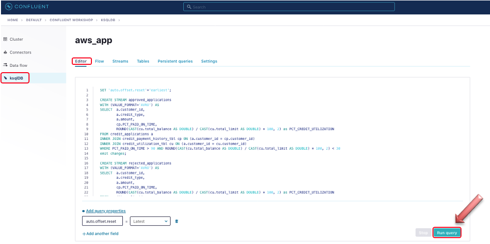Open the Settings tab
This screenshot has width=490, height=244.
[209, 61]
